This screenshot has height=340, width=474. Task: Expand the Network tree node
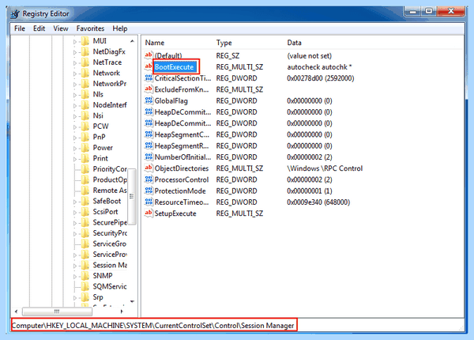pyautogui.click(x=75, y=74)
